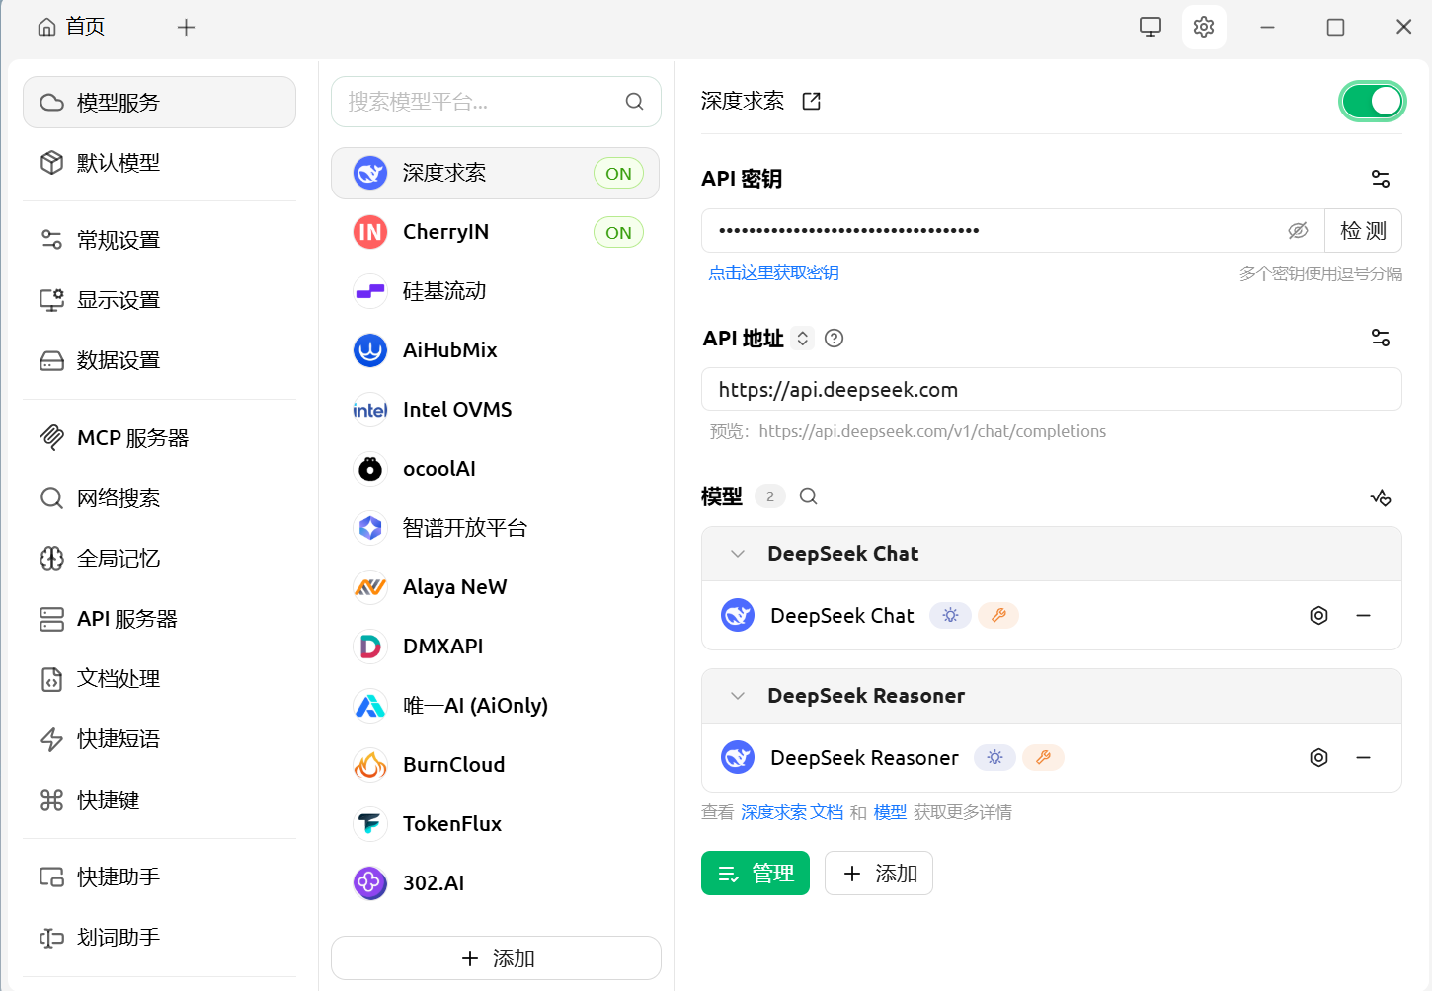The height and width of the screenshot is (991, 1432).
Task: Open settings for DeepSeek Chat model
Action: [x=1318, y=616]
